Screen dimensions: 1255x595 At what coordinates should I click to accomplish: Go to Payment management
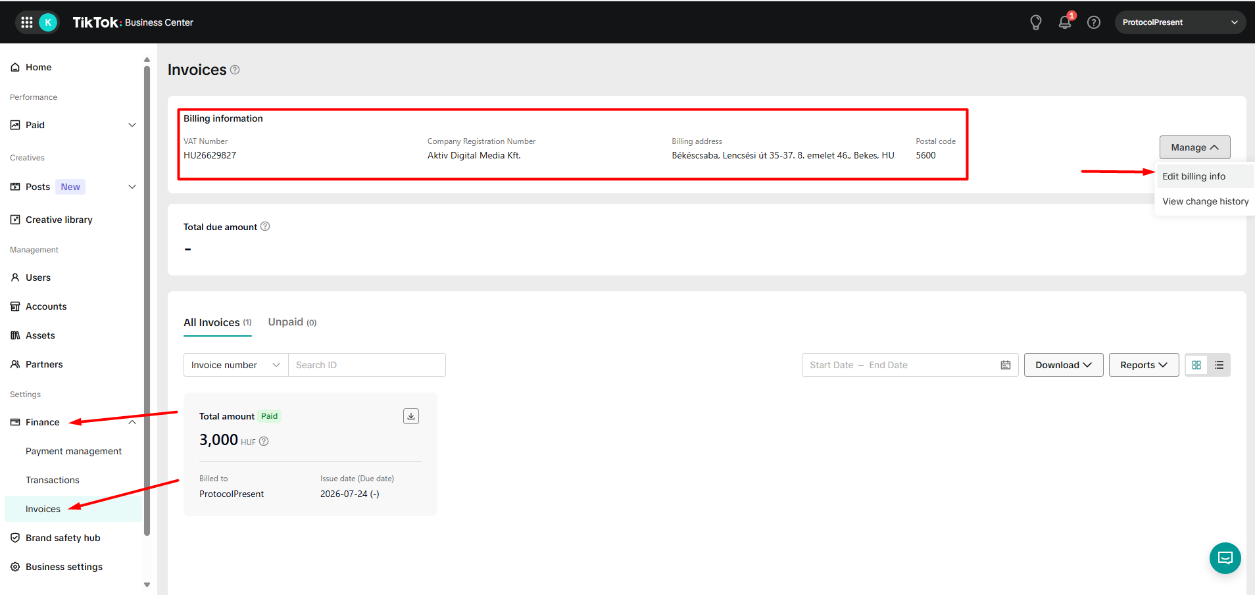pos(73,451)
